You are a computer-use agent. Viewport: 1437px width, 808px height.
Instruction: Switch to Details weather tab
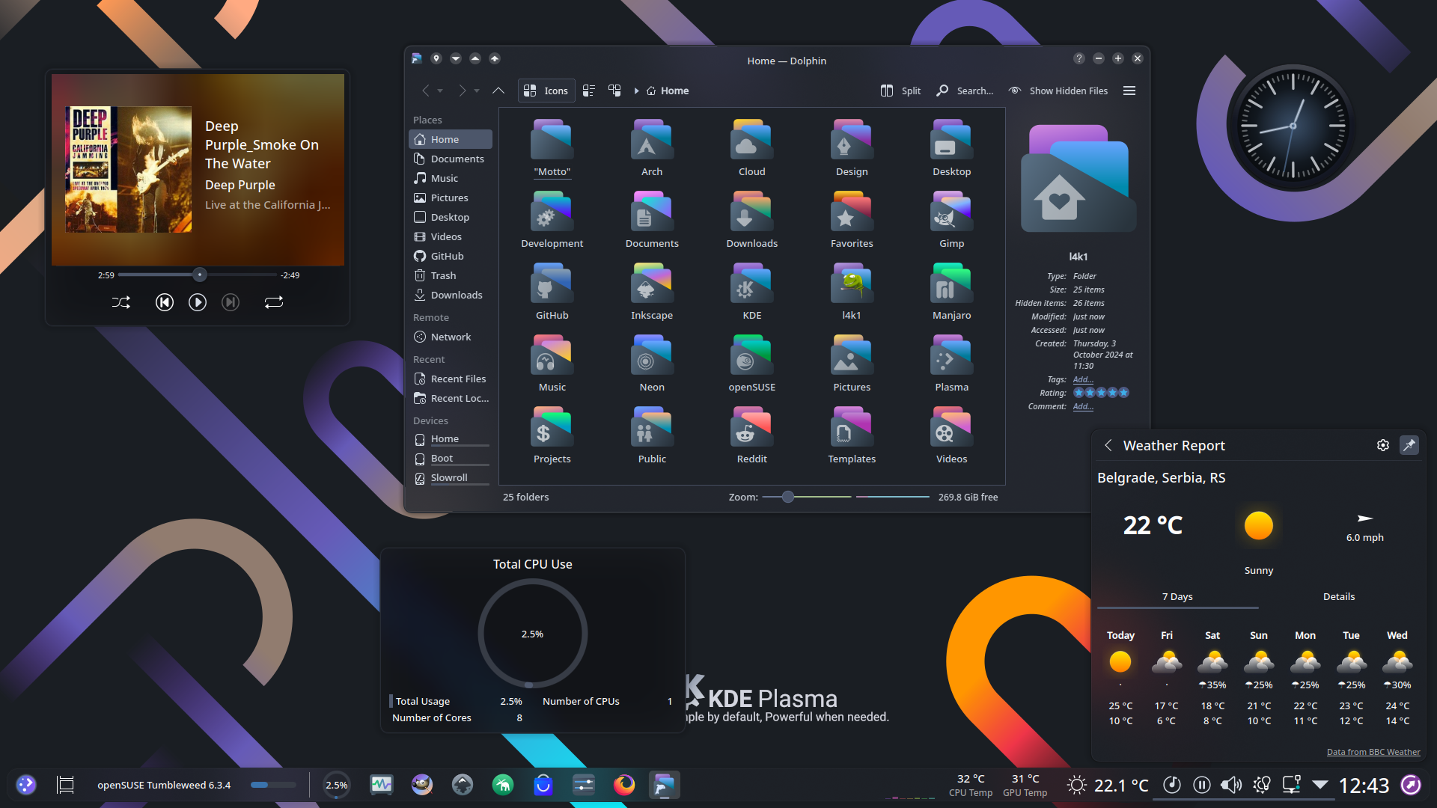(1339, 596)
